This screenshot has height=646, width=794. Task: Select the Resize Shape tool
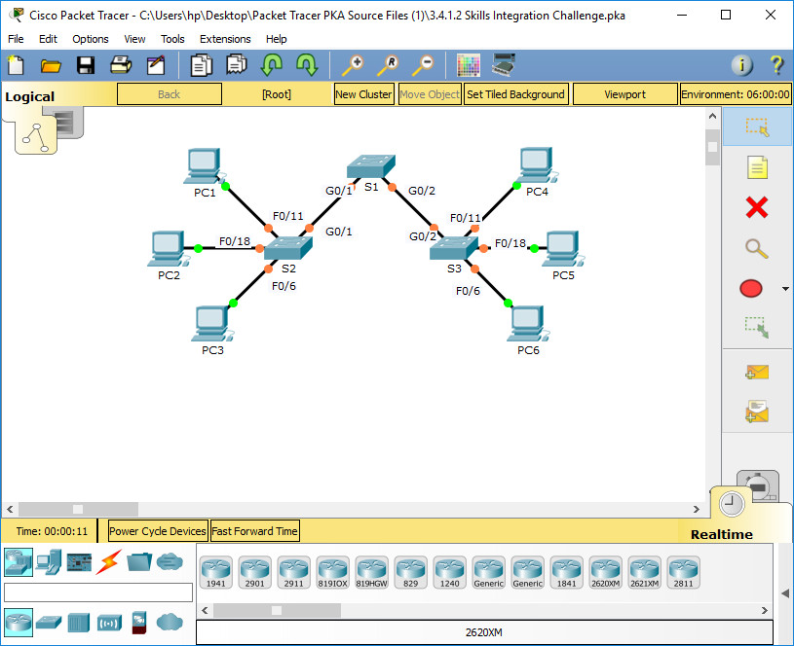[x=757, y=327]
